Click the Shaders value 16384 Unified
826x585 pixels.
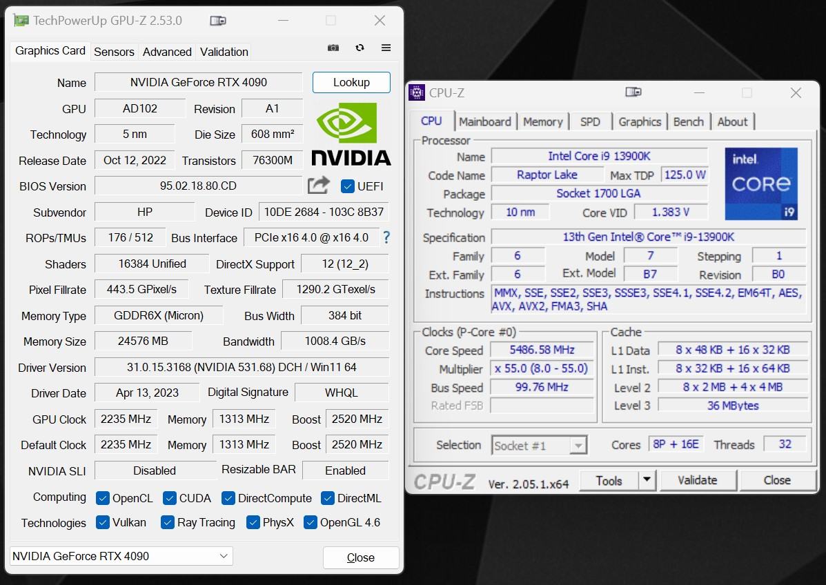[152, 264]
